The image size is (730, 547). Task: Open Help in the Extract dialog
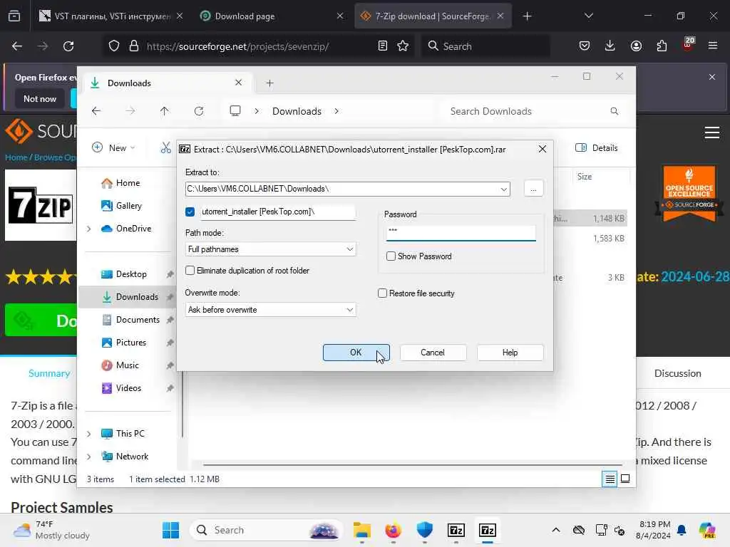pyautogui.click(x=510, y=353)
